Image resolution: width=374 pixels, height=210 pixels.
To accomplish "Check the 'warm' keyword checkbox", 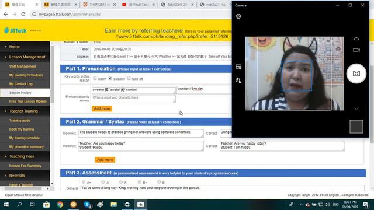I will [x=95, y=78].
